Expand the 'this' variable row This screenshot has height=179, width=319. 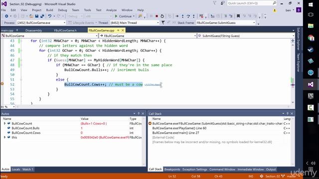(4, 137)
